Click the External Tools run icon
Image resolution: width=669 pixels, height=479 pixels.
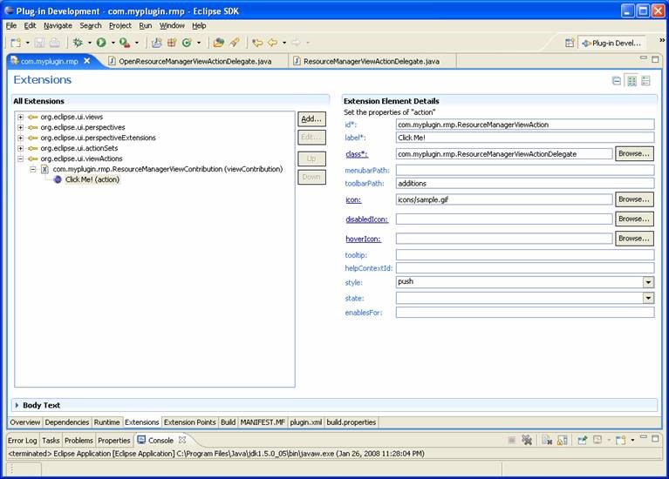(x=125, y=43)
